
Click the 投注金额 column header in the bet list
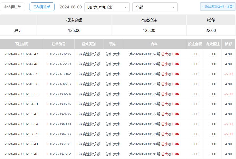coord(195,44)
